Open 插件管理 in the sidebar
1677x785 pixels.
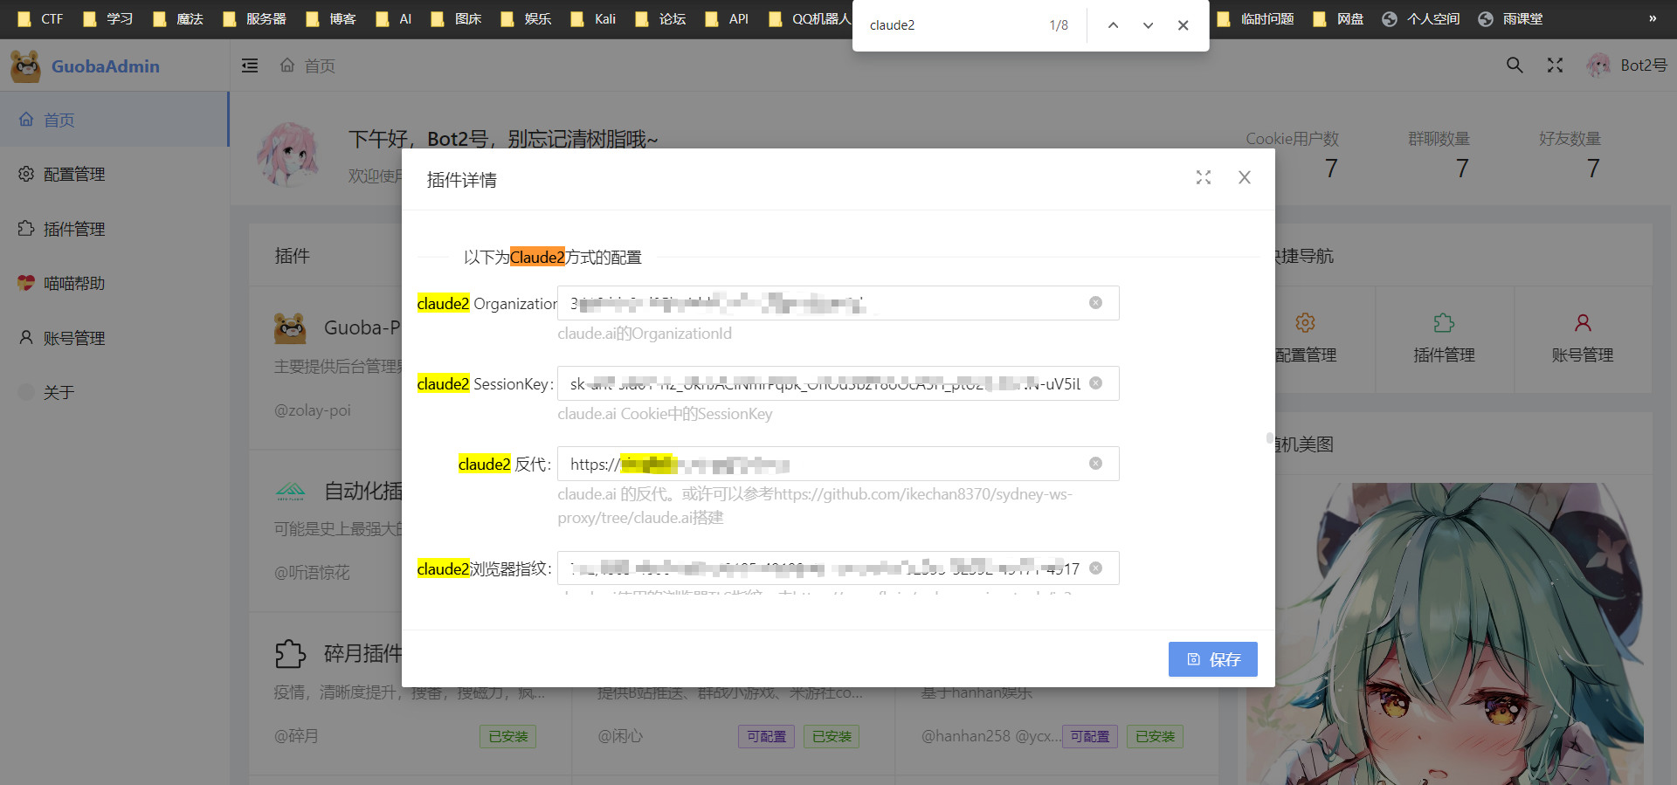(74, 229)
